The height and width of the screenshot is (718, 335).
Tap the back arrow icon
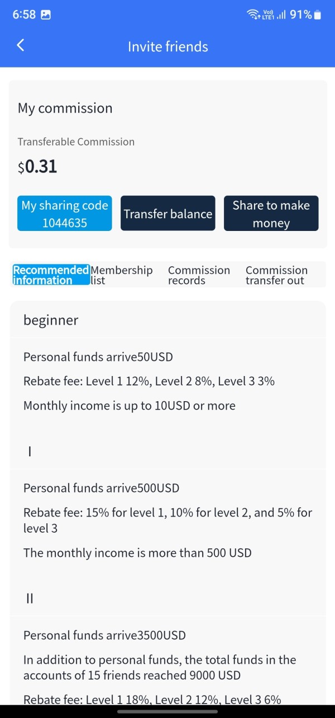[x=21, y=46]
